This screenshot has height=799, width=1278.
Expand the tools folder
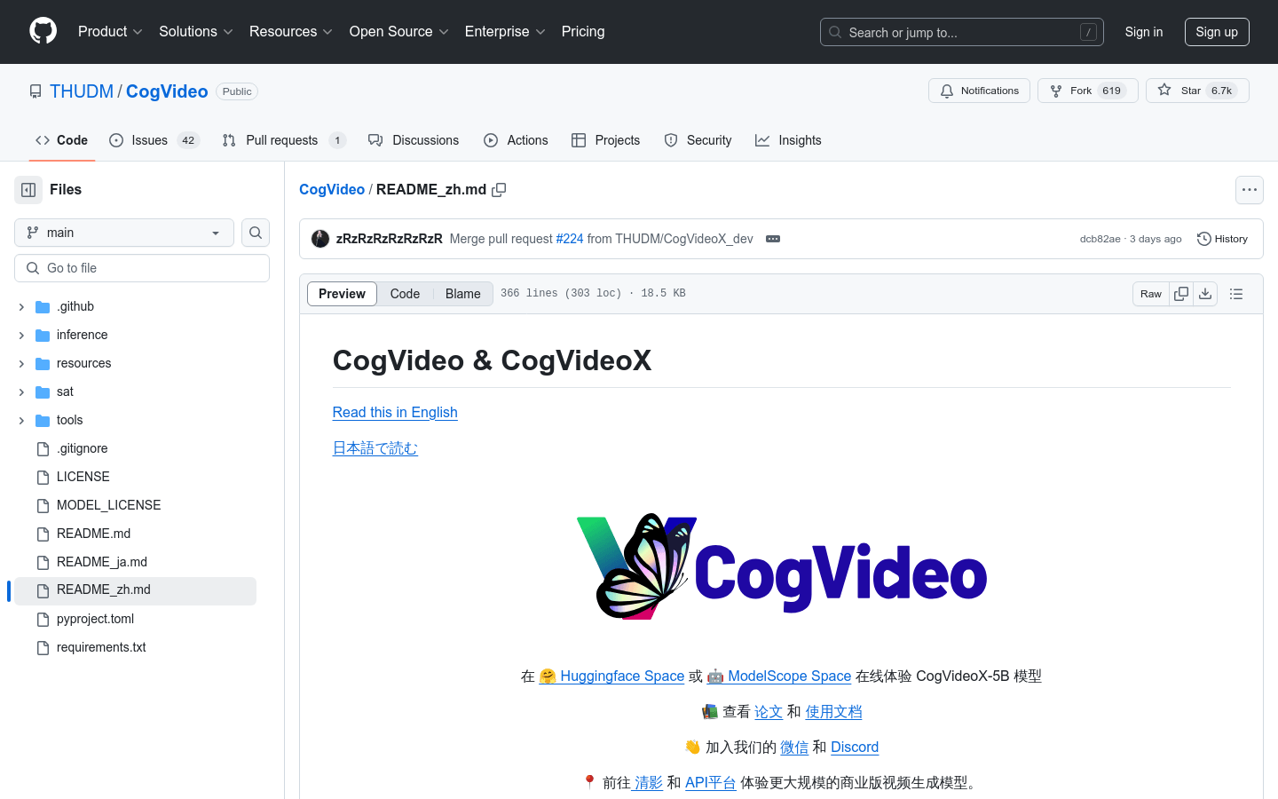click(21, 420)
